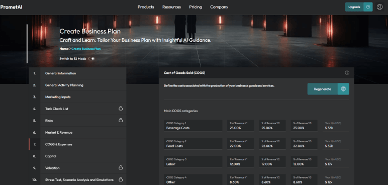Viewport: 388px width, 185px height.
Task: Click the $ 32k Year 1 value
Action: [x=329, y=146]
